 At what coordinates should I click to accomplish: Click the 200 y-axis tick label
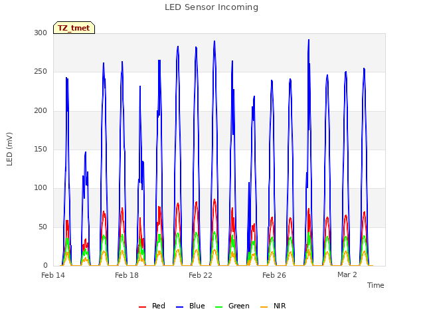41,110
